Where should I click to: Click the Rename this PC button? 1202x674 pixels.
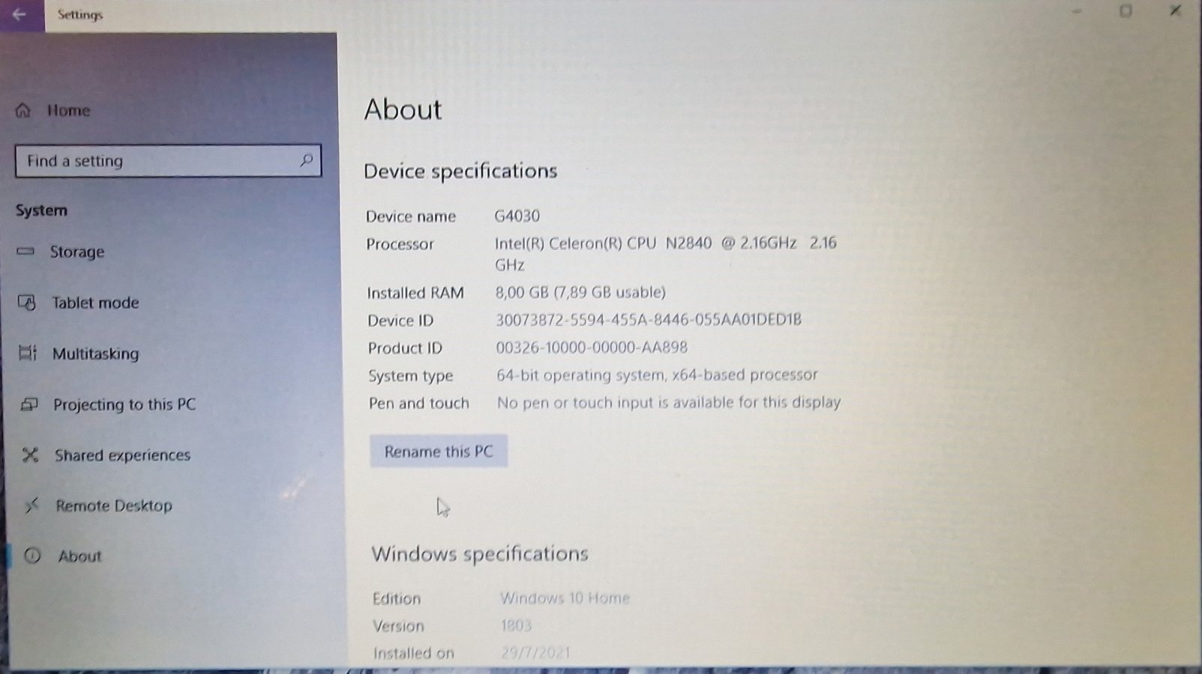pos(439,452)
